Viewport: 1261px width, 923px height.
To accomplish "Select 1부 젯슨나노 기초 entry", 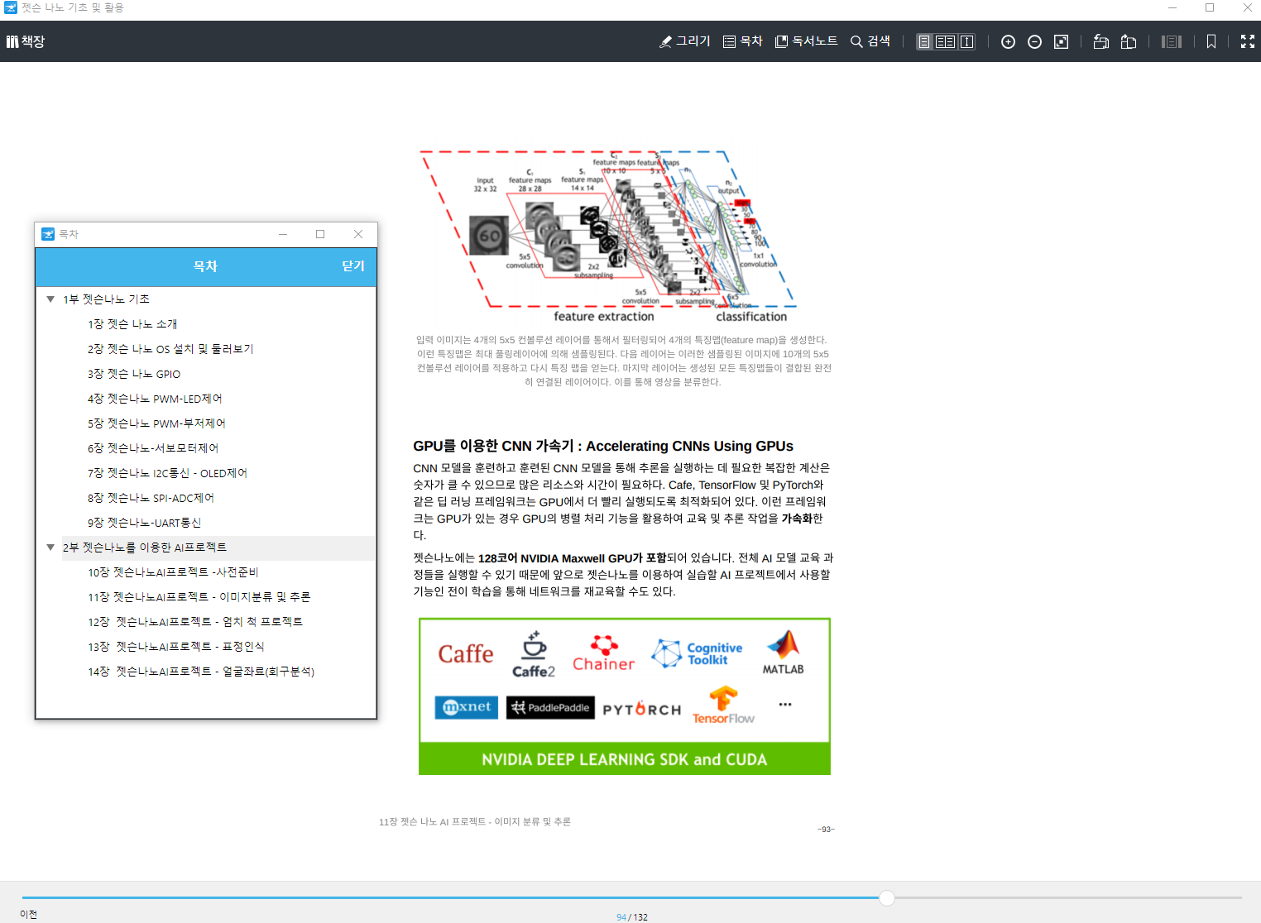I will point(106,299).
